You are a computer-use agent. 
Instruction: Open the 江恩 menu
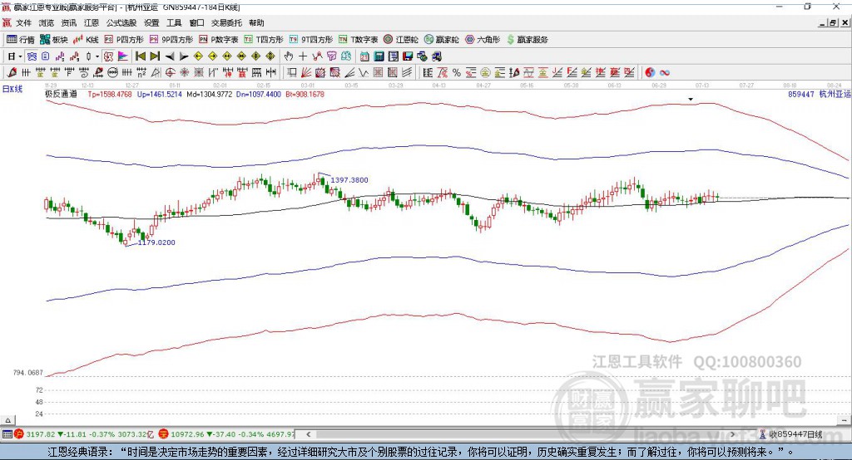[92, 22]
